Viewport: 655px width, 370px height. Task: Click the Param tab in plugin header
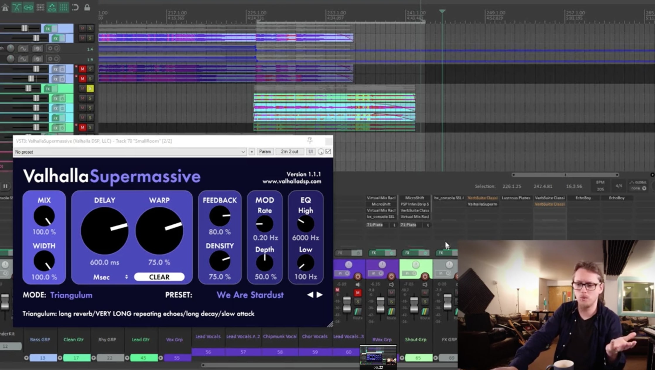(265, 152)
